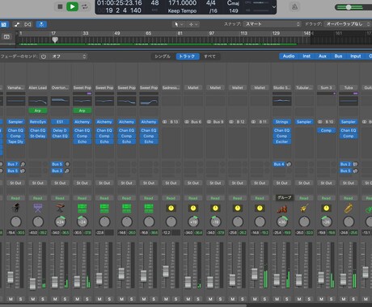
Task: Mute the Tuba channel
Action: [x=344, y=299]
